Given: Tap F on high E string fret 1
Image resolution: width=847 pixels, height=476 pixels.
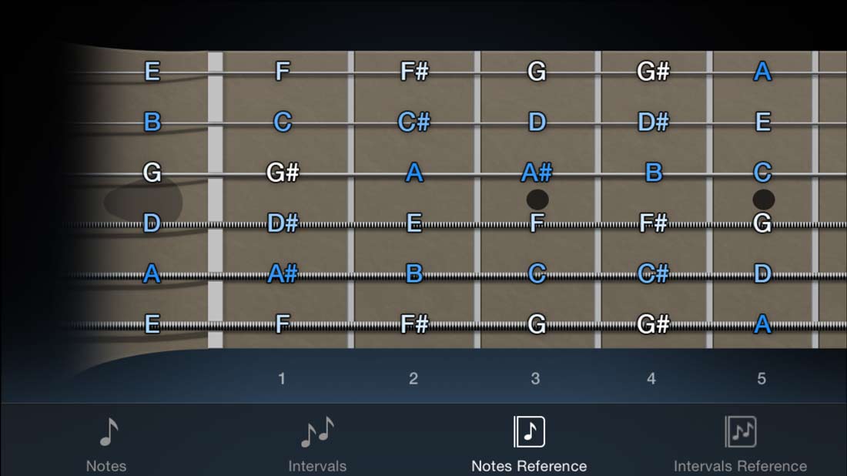Looking at the screenshot, I should click(x=283, y=72).
